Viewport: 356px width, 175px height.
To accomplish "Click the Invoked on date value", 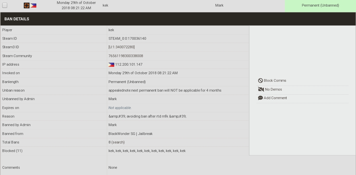I will tap(143, 73).
